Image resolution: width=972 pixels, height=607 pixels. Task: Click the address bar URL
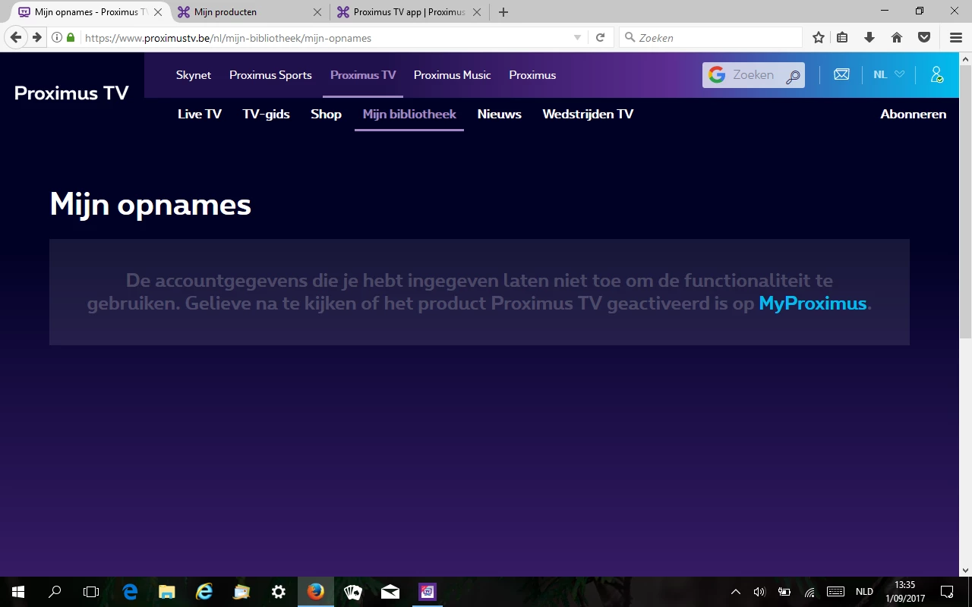[228, 37]
